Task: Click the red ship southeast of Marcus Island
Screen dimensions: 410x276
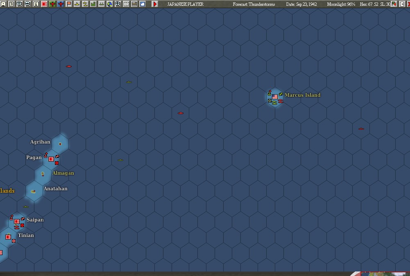Action: [361, 129]
